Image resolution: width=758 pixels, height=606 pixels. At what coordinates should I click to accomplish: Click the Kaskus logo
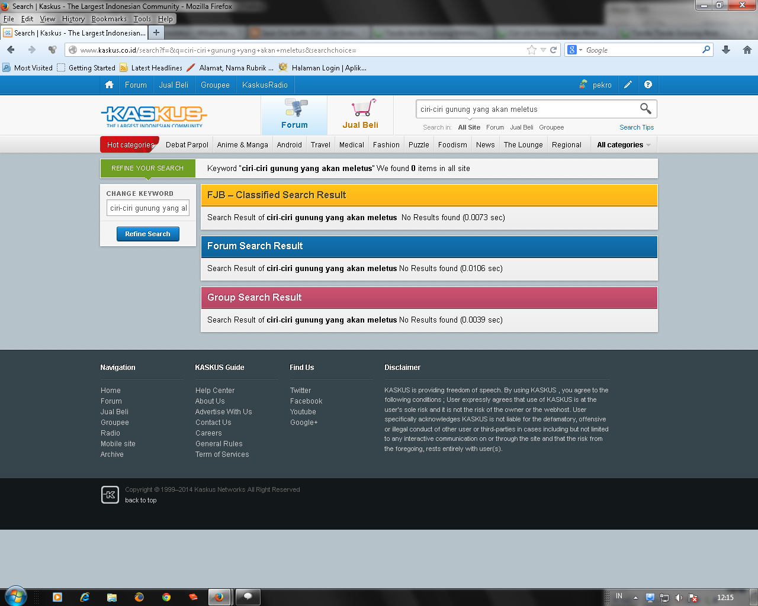[x=154, y=116]
